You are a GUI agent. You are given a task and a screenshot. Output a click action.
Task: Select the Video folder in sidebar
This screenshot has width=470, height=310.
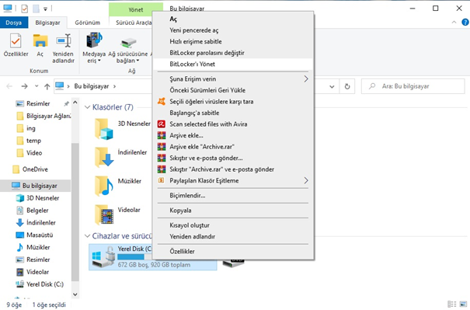[x=29, y=153]
